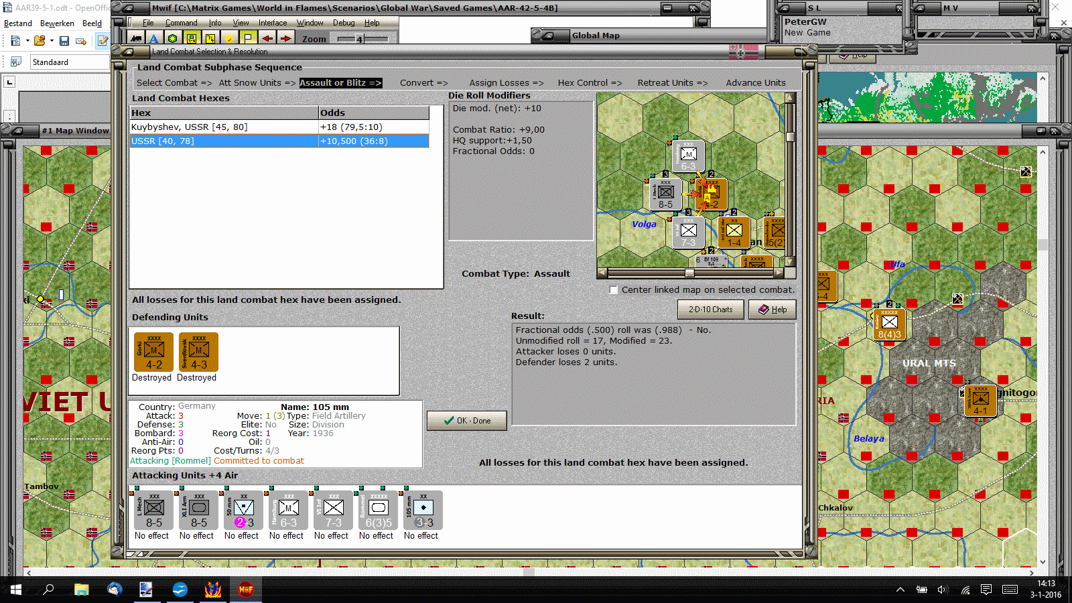Toggle Center linked map on selected combat
1072x603 pixels.
click(x=613, y=290)
